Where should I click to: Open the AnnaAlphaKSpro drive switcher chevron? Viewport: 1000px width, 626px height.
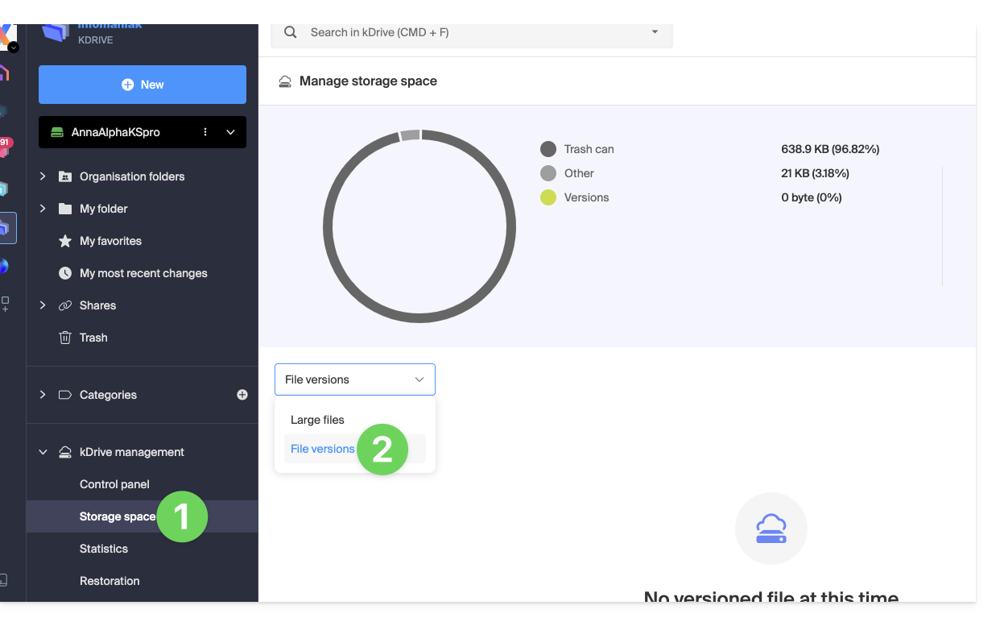(230, 132)
